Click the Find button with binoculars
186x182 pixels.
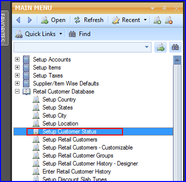pyautogui.click(x=79, y=34)
